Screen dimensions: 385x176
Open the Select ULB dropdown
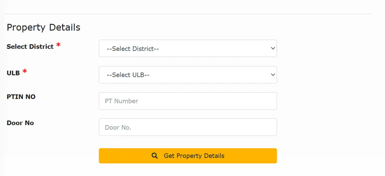(188, 75)
